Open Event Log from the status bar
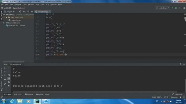 tap(177, 94)
